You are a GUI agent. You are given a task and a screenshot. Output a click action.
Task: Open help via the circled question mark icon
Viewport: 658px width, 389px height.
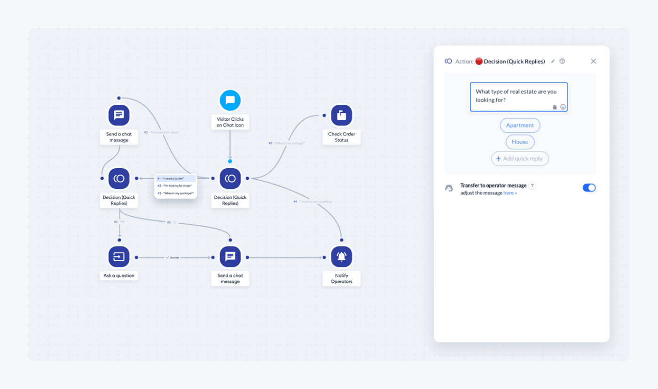(x=562, y=61)
